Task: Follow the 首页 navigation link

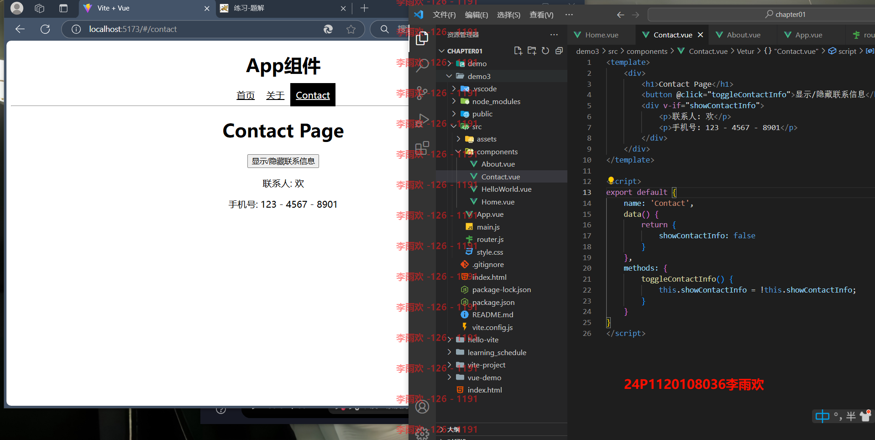Action: [246, 95]
